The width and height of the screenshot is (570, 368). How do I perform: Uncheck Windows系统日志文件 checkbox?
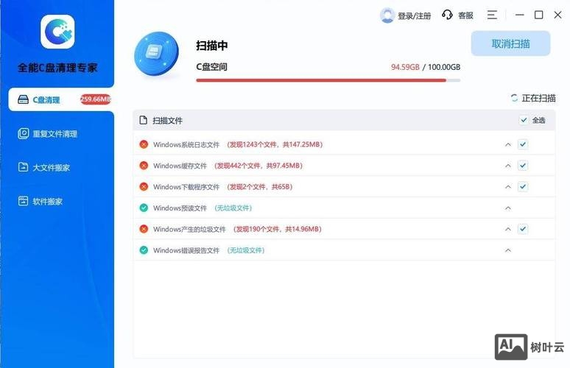(523, 144)
